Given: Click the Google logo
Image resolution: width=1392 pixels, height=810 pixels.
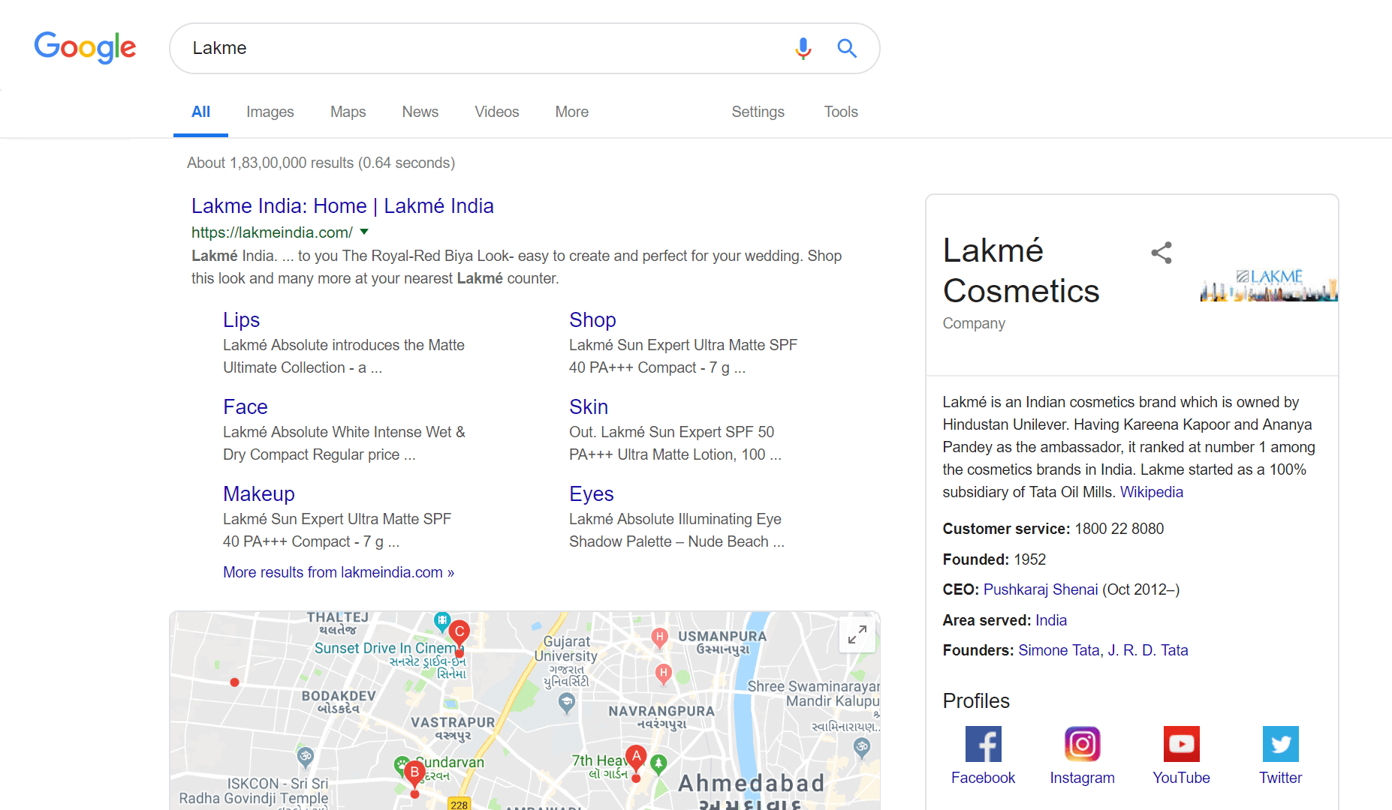Looking at the screenshot, I should coord(85,48).
